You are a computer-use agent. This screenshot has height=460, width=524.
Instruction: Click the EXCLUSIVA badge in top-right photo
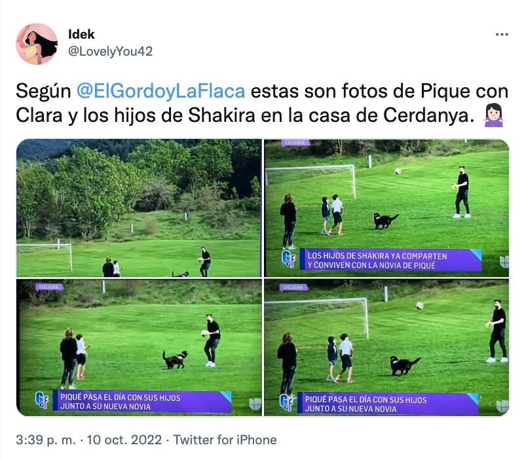tap(295, 143)
